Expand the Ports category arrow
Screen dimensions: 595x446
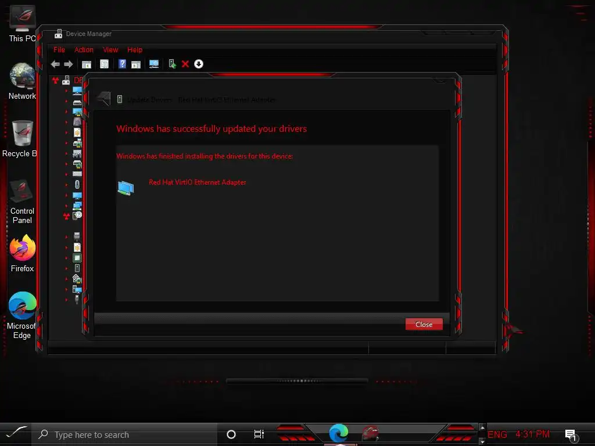click(66, 237)
